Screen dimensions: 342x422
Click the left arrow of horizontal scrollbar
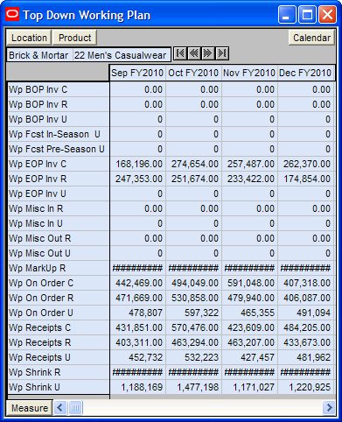pos(60,407)
